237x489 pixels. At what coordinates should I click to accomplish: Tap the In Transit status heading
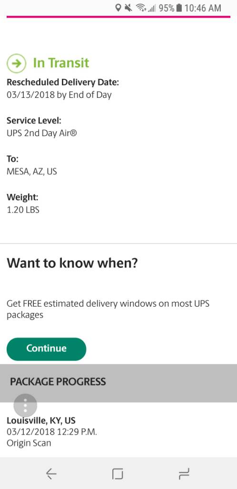(61, 63)
